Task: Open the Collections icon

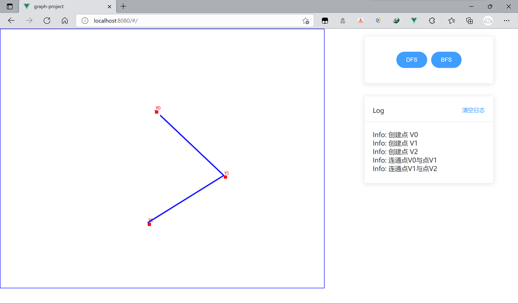Action: [x=469, y=21]
